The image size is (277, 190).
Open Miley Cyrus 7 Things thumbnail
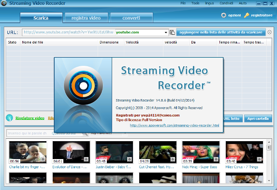pyautogui.click(x=244, y=152)
